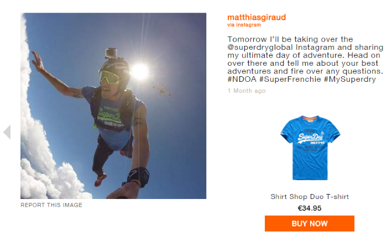The height and width of the screenshot is (236, 387).
Task: Open the @superdryglobal mention
Action: point(260,47)
